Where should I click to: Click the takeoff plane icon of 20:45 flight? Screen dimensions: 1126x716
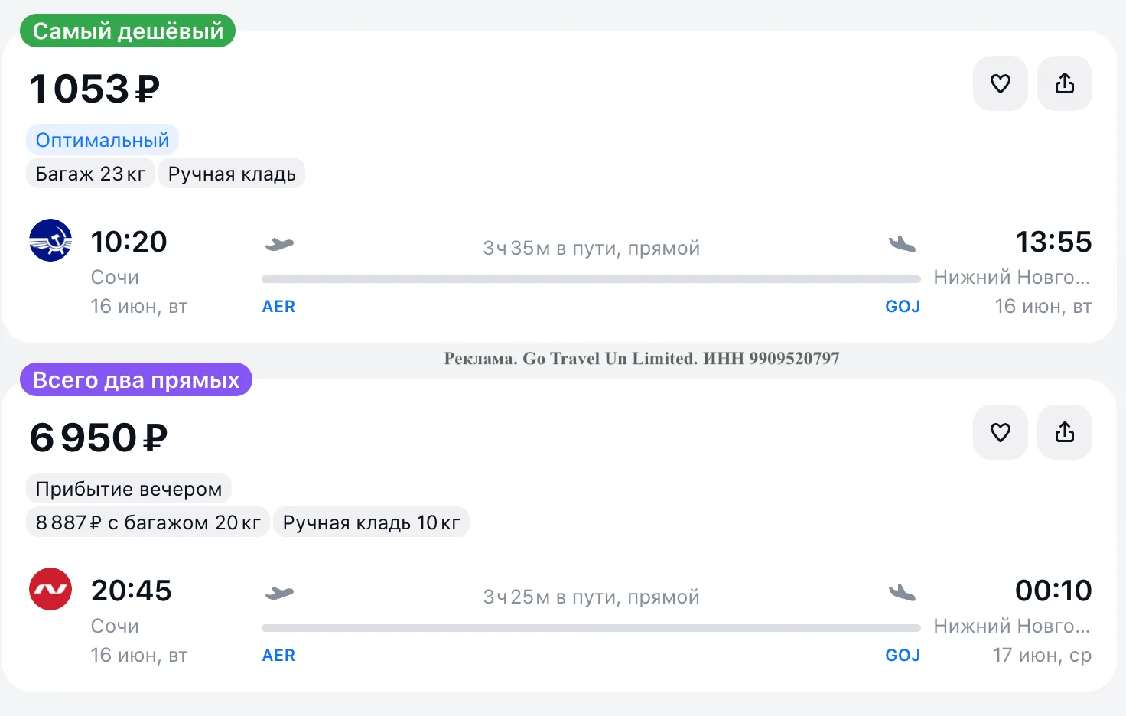point(279,594)
